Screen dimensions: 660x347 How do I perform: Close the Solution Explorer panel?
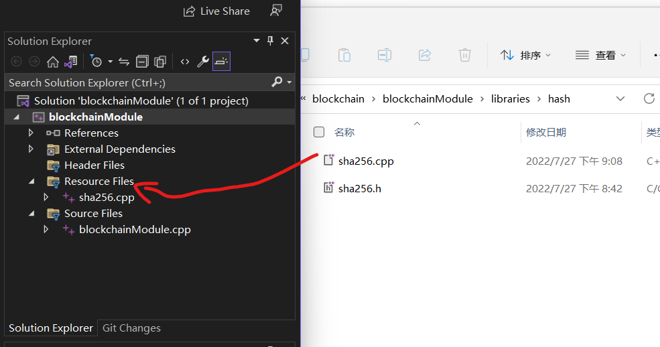pyautogui.click(x=285, y=41)
